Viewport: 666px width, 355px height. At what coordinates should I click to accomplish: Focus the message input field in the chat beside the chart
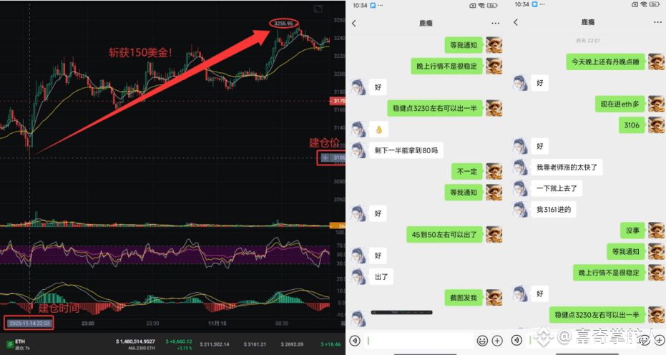click(418, 340)
